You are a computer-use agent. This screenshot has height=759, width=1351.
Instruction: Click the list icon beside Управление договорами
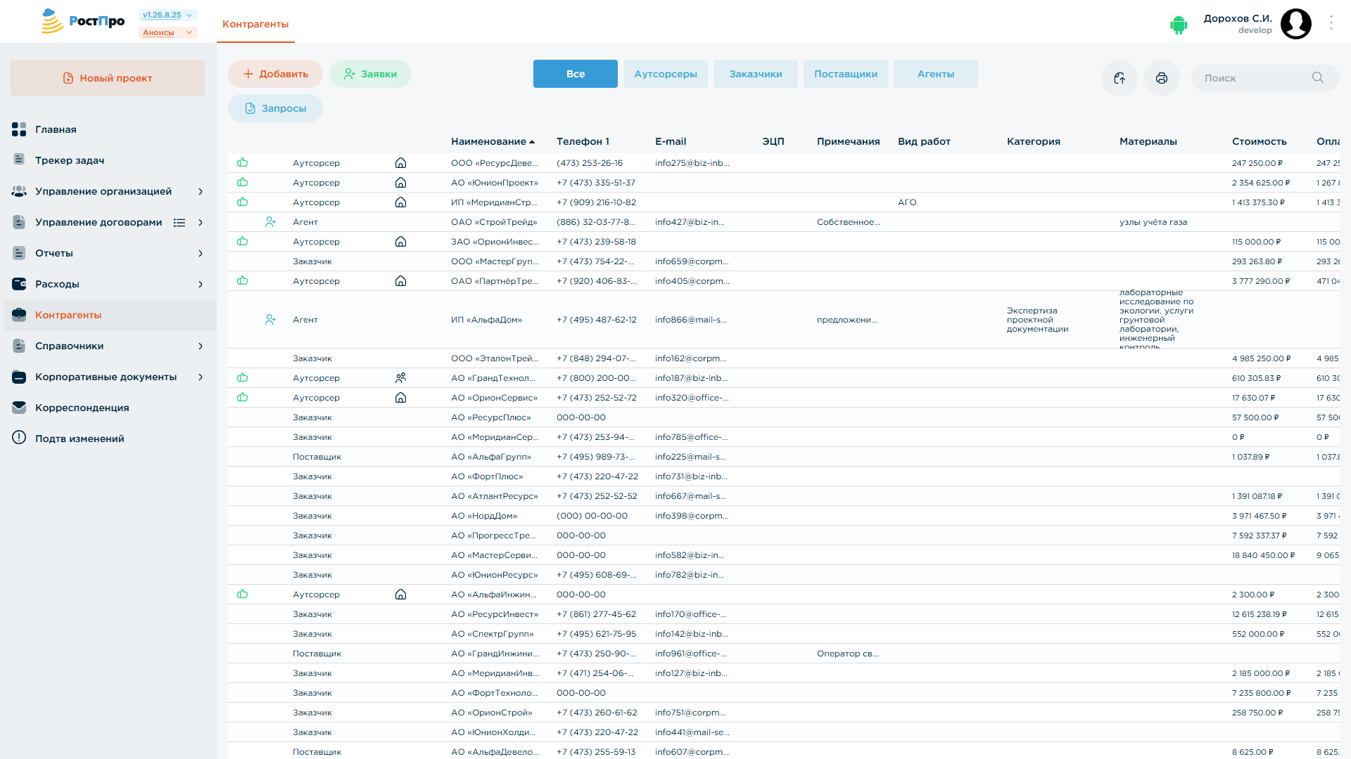179,223
